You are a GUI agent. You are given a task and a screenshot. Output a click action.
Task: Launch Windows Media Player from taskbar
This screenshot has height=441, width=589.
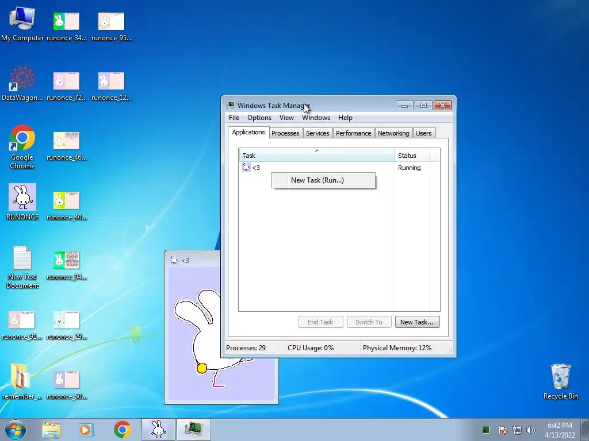coord(86,430)
